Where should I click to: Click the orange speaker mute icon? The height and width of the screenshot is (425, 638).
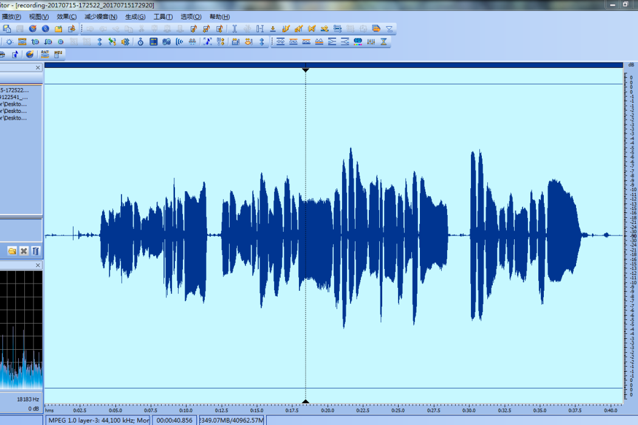click(312, 29)
